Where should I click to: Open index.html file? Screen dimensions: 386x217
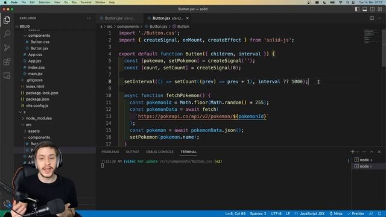[35, 87]
